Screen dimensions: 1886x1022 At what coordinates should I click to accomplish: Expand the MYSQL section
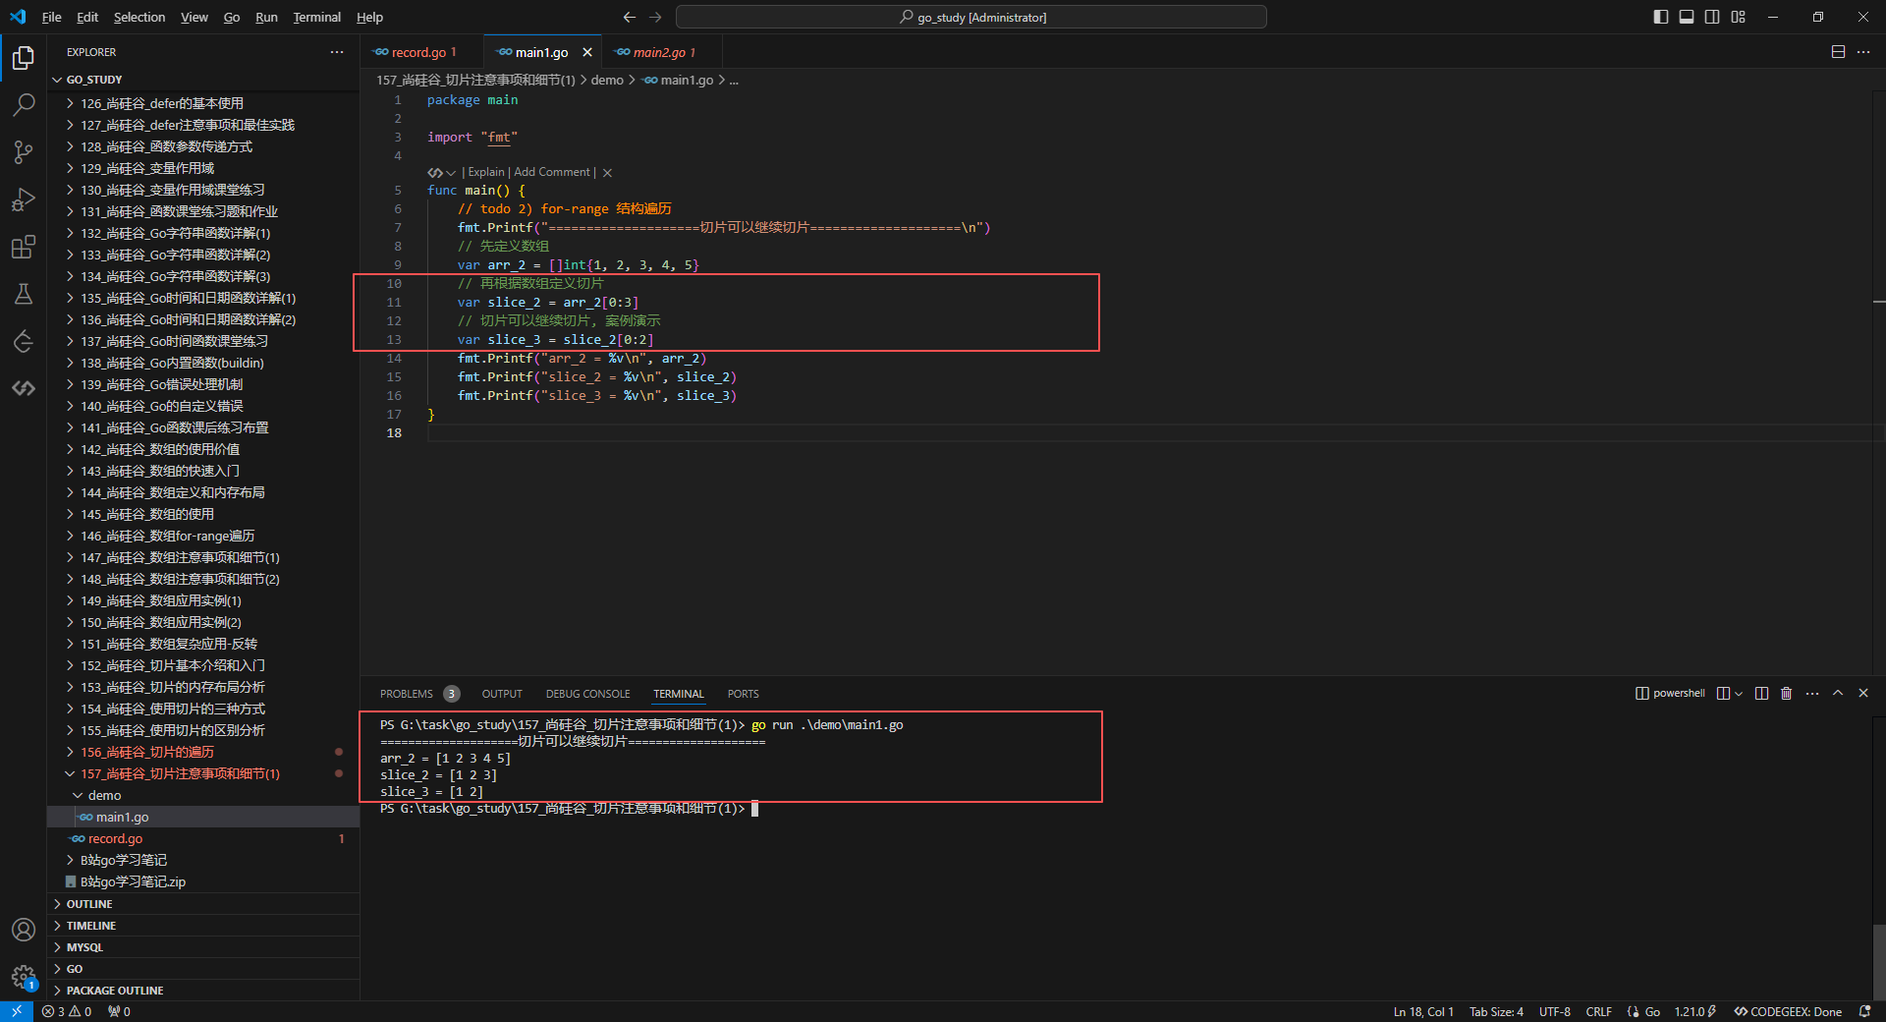coord(203,947)
